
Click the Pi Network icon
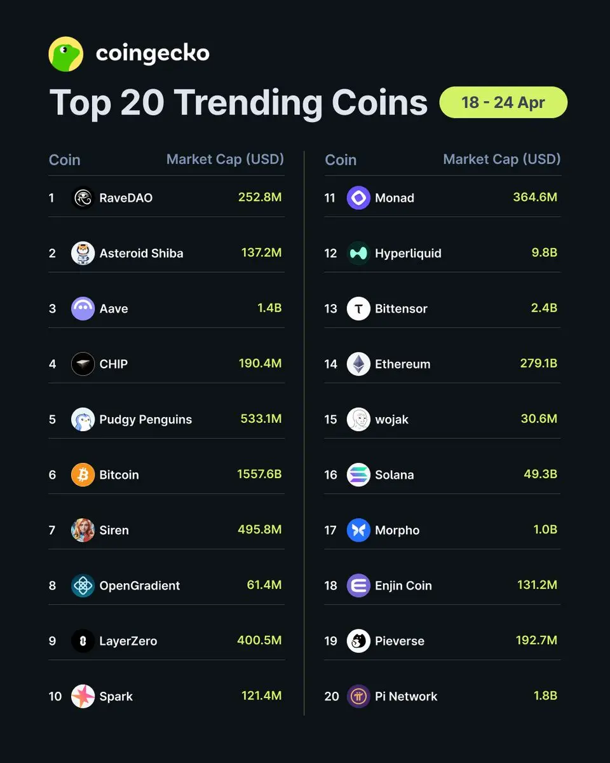tap(358, 696)
